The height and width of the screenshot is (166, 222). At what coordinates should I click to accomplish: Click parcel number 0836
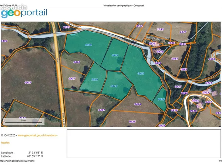pos(160,52)
